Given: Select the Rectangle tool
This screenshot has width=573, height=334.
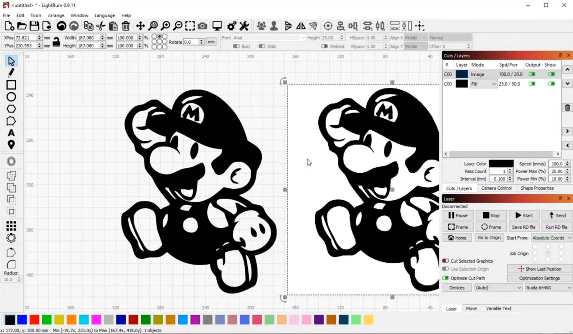Looking at the screenshot, I should pos(11,85).
